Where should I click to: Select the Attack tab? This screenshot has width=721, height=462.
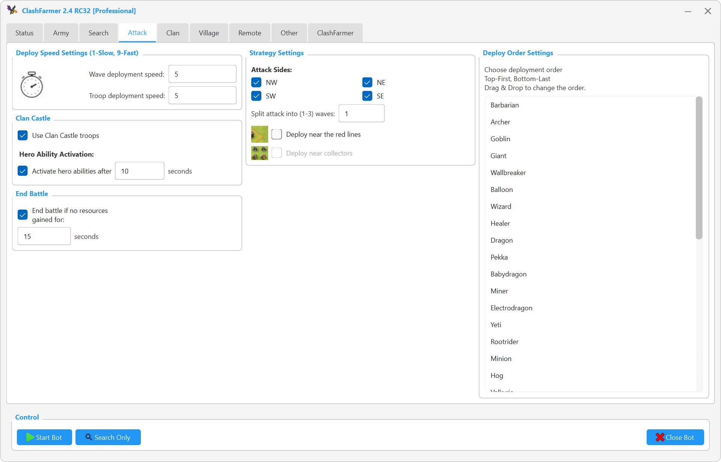click(137, 33)
